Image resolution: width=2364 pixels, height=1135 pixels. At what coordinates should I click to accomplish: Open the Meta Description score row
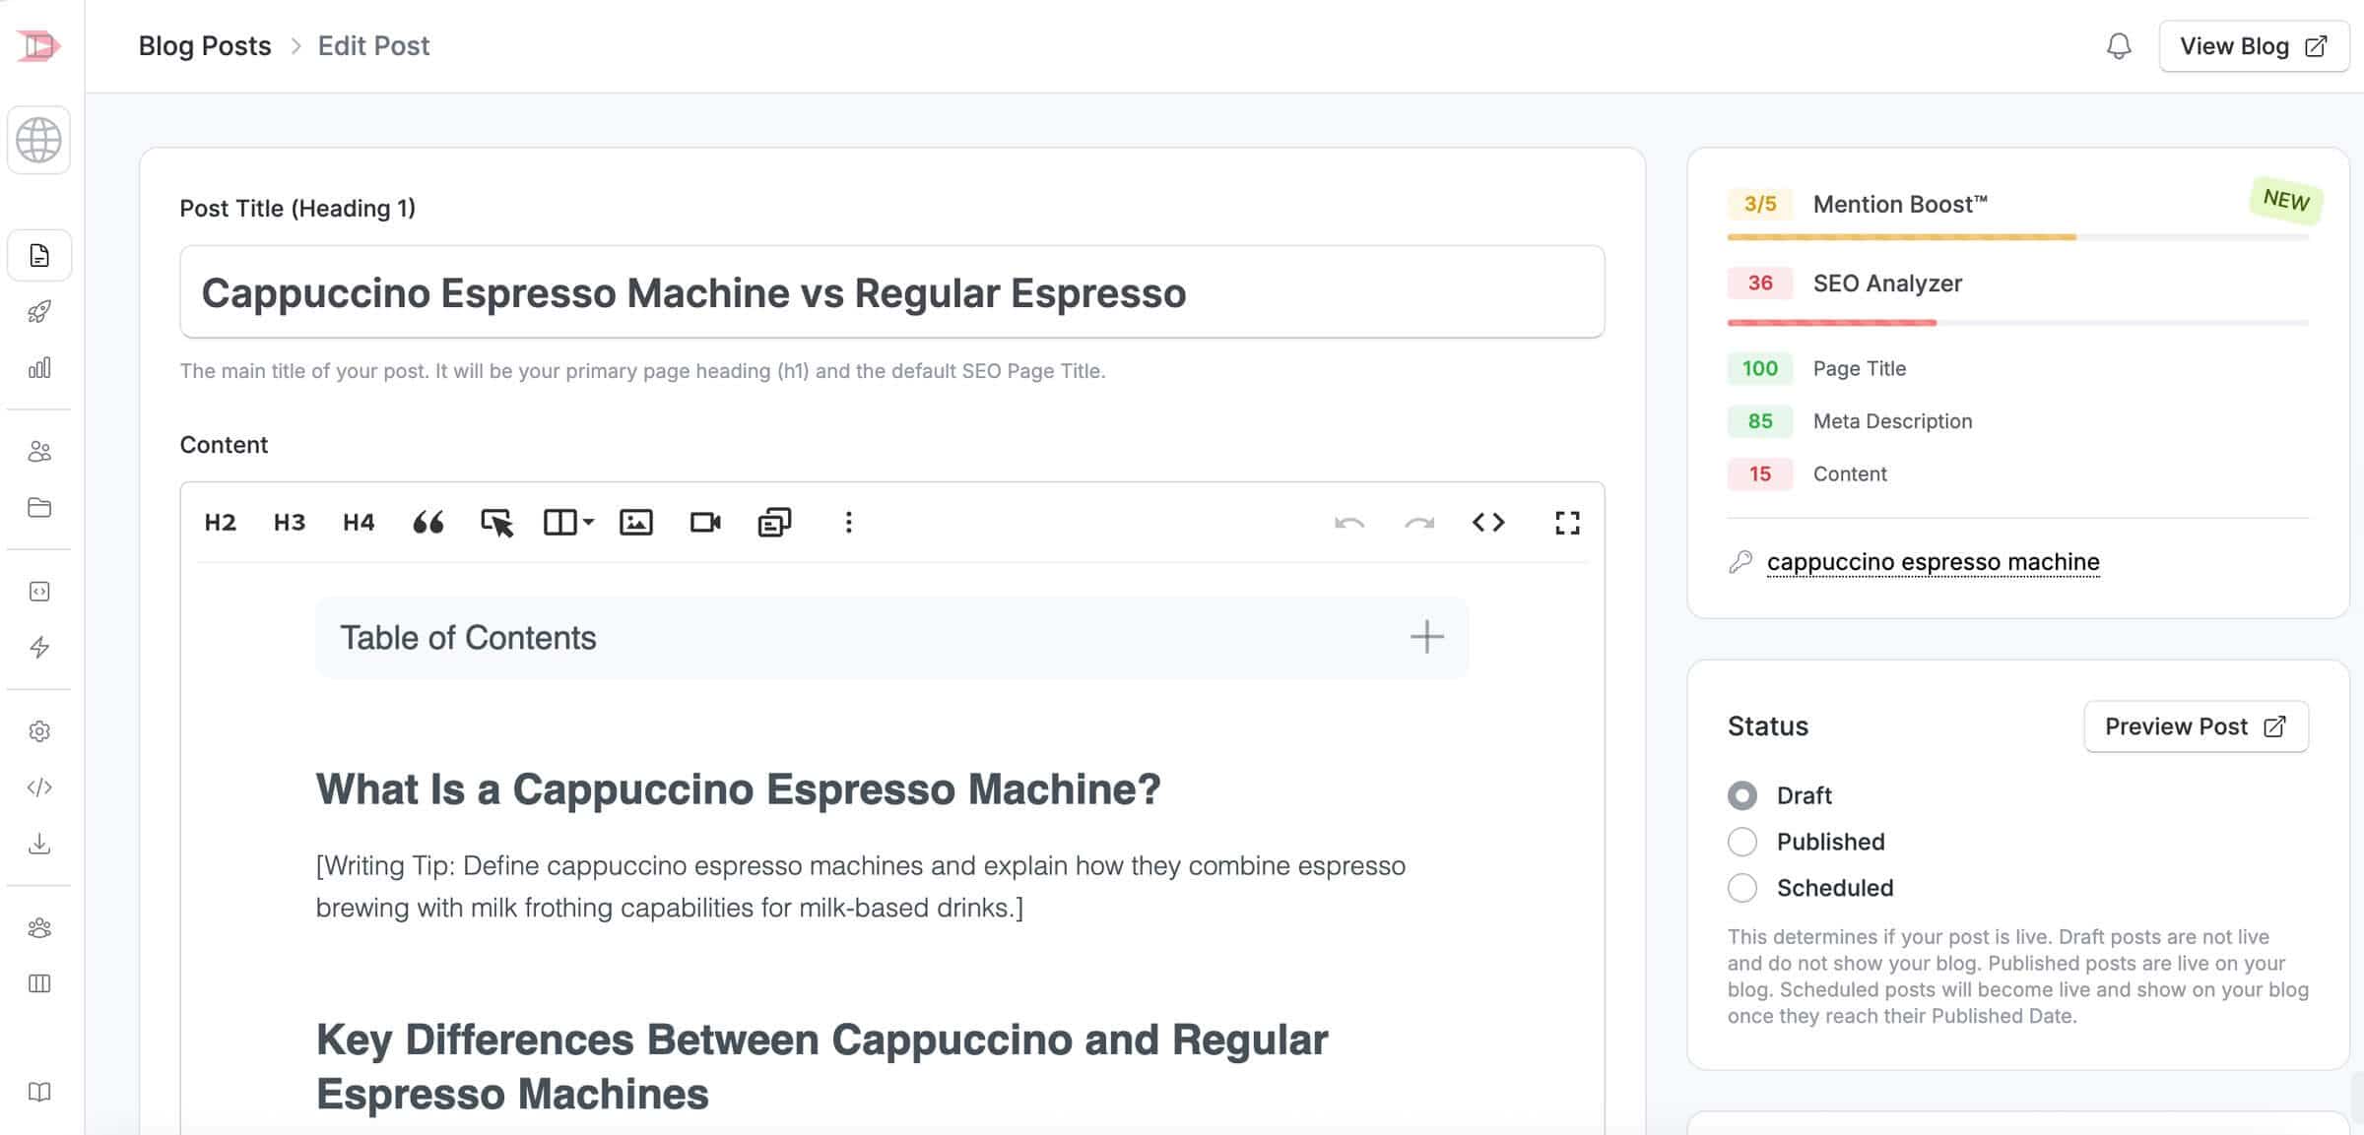pos(2017,421)
